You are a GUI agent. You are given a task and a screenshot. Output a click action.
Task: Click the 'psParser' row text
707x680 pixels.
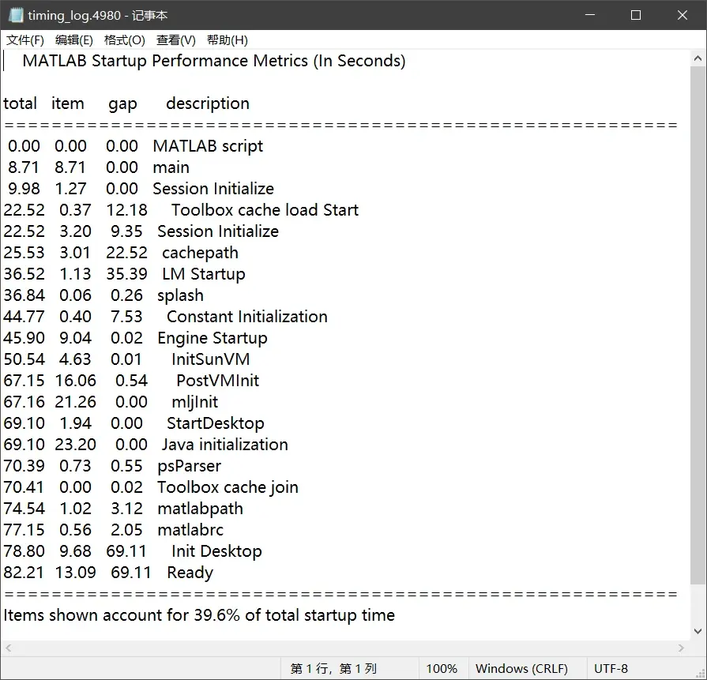pos(190,466)
